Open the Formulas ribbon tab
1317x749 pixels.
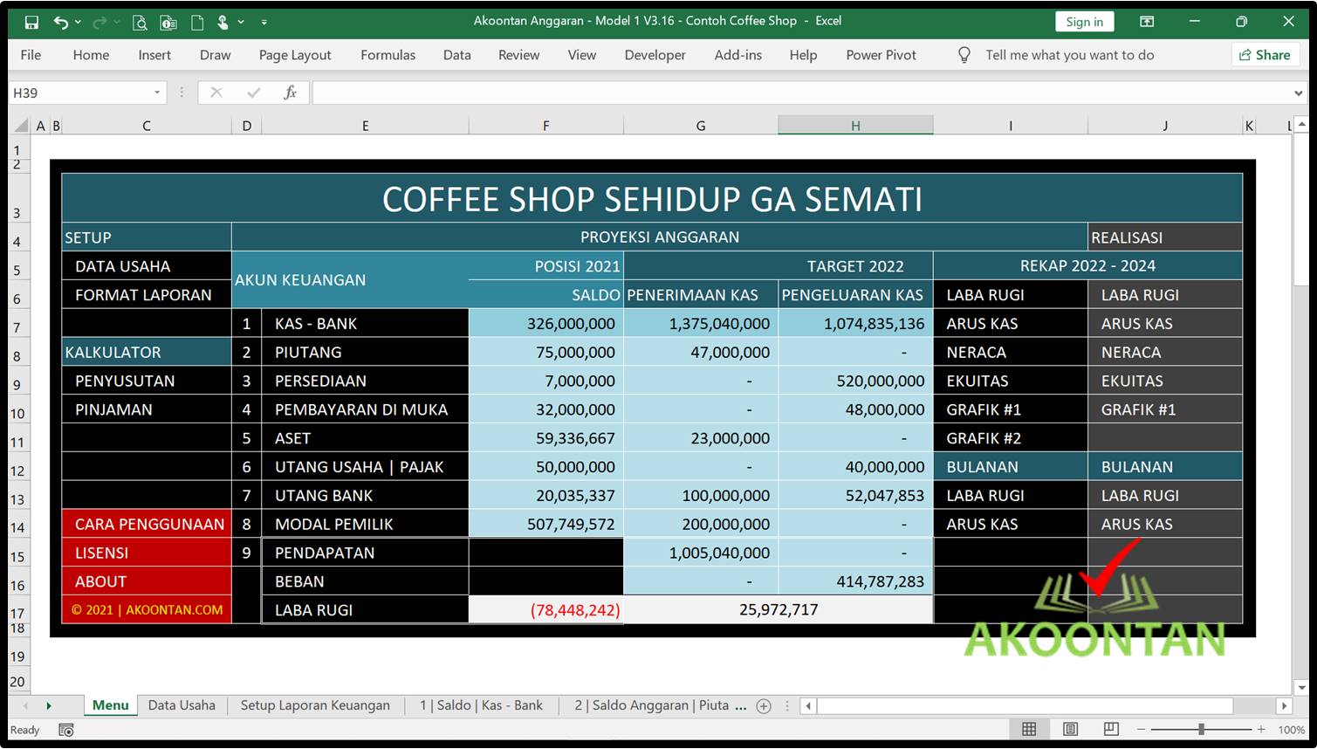pos(388,54)
